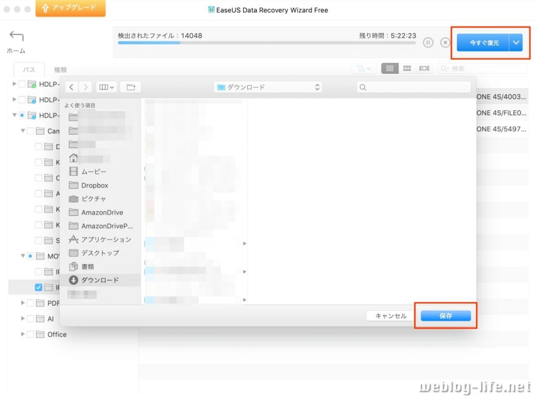Image resolution: width=537 pixels, height=400 pixels.
Task: Collapse the MO... folder in tree
Action: (23, 256)
